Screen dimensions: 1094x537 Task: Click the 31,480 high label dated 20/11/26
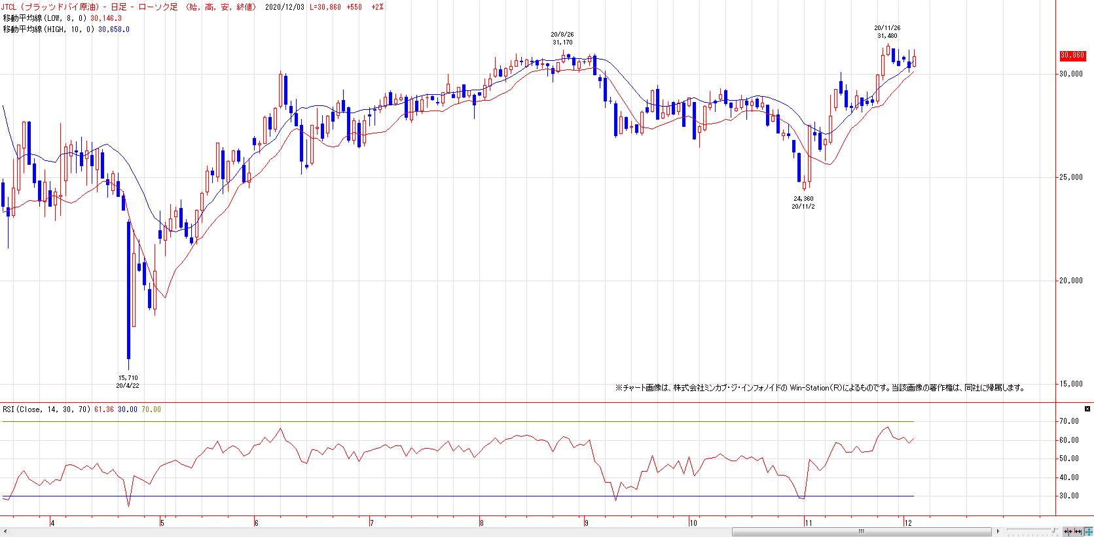888,36
